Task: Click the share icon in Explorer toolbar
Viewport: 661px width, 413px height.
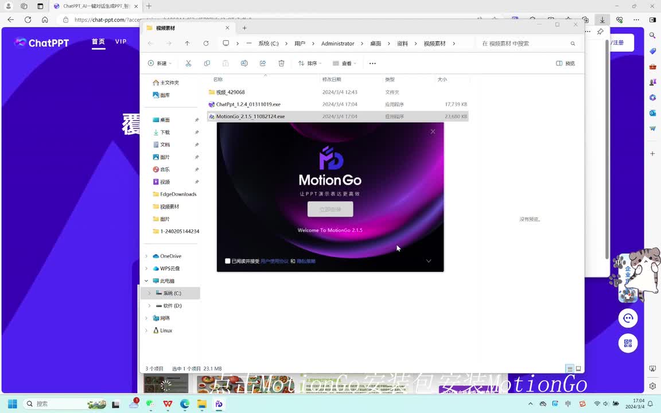Action: coord(263,63)
